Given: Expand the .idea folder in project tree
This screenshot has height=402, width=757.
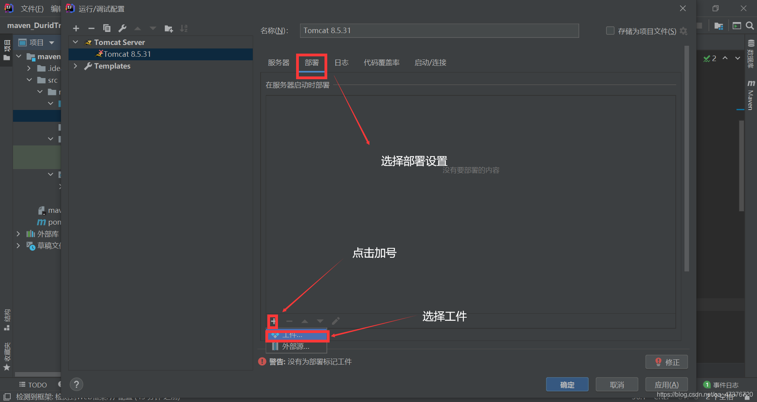Looking at the screenshot, I should tap(29, 68).
